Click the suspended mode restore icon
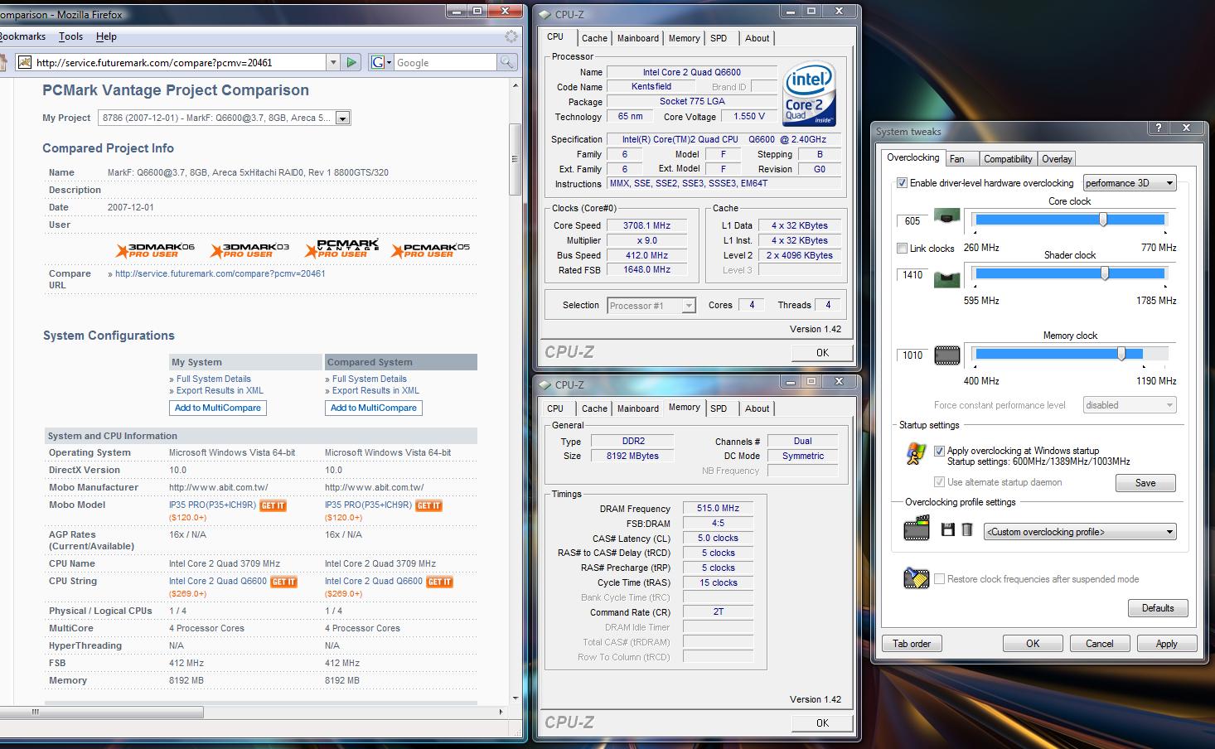The image size is (1215, 749). (x=917, y=578)
